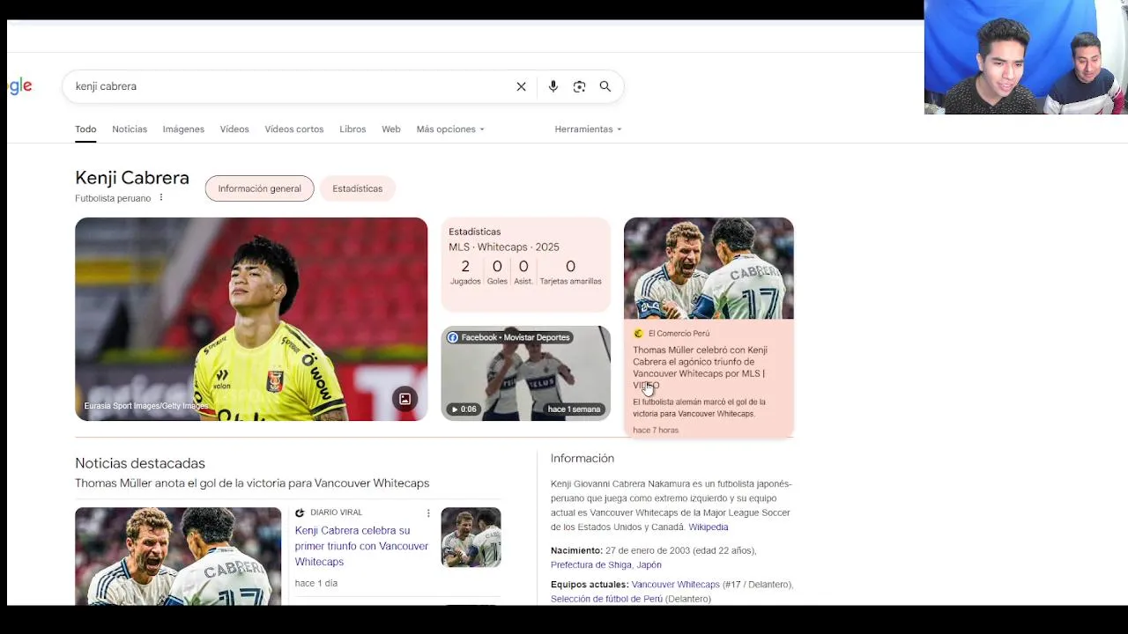
Task: Click Thomas Müller anota el gol subheading
Action: coord(252,483)
